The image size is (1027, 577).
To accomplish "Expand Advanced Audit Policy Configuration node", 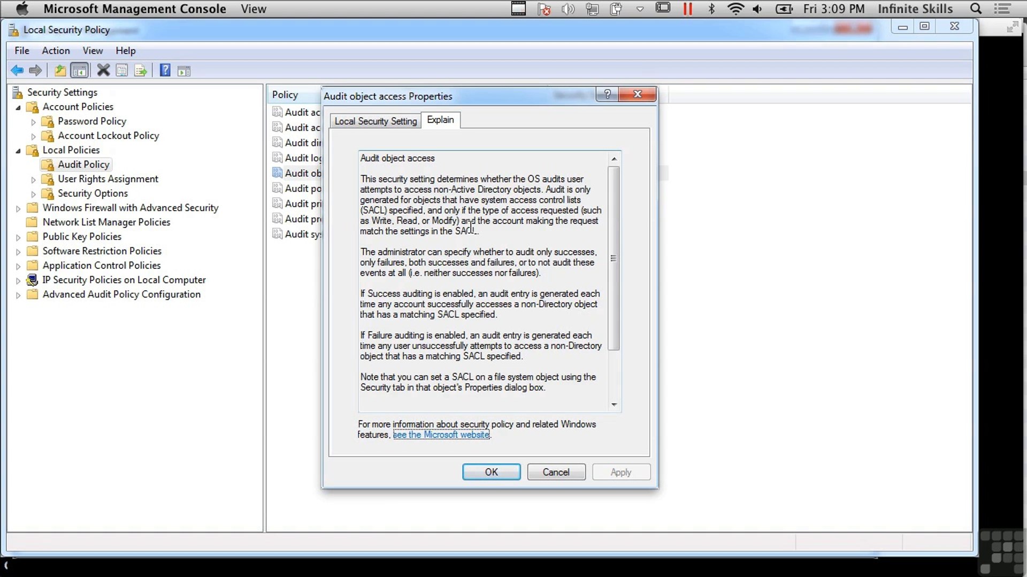I will (x=18, y=295).
